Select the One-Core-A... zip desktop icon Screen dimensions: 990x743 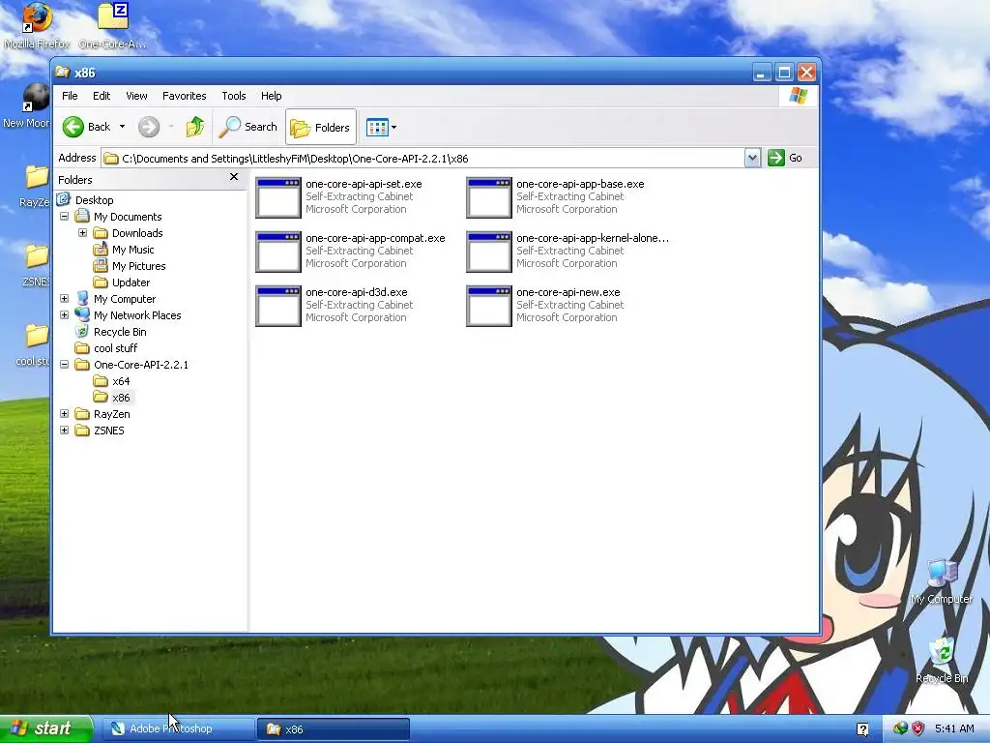coord(113,26)
